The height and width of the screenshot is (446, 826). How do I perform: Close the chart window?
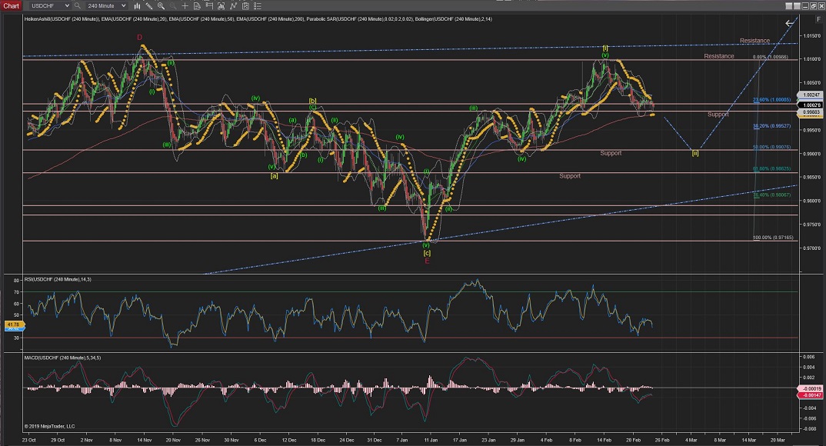821,6
